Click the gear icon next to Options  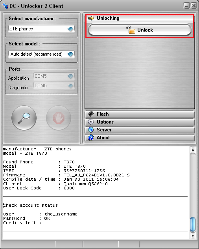pyautogui.click(x=91, y=122)
